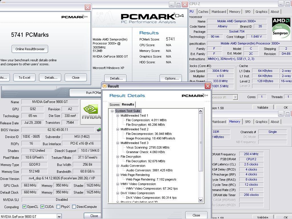Click the results list scrollbar down arrow
Image resolution: width=292 pixels, height=219 pixels.
coord(200,200)
